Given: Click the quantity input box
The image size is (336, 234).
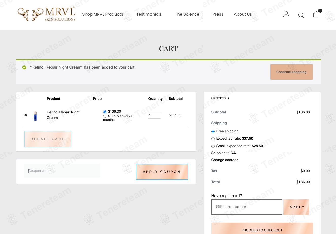Looking at the screenshot, I should pyautogui.click(x=155, y=115).
